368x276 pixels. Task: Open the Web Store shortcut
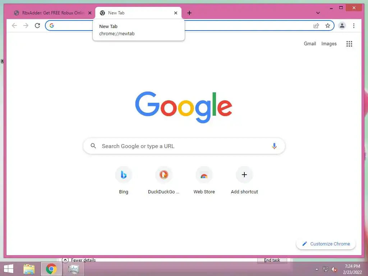[204, 181]
